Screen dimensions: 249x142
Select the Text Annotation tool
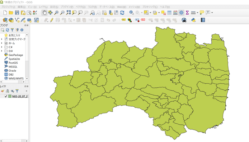(x=208, y=13)
